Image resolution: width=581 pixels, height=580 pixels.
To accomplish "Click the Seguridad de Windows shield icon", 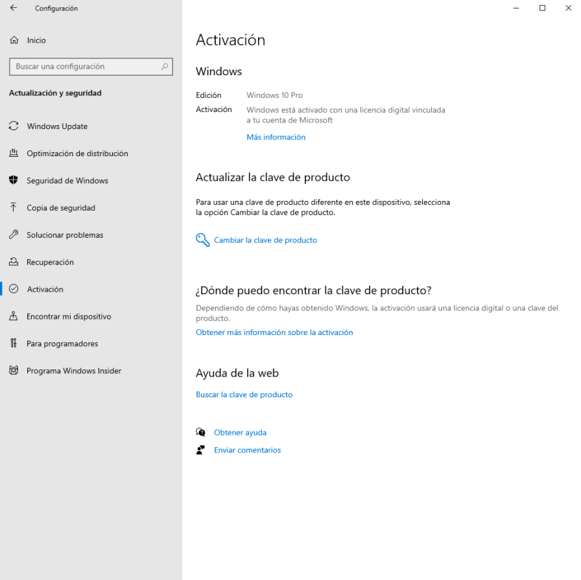I will [14, 180].
